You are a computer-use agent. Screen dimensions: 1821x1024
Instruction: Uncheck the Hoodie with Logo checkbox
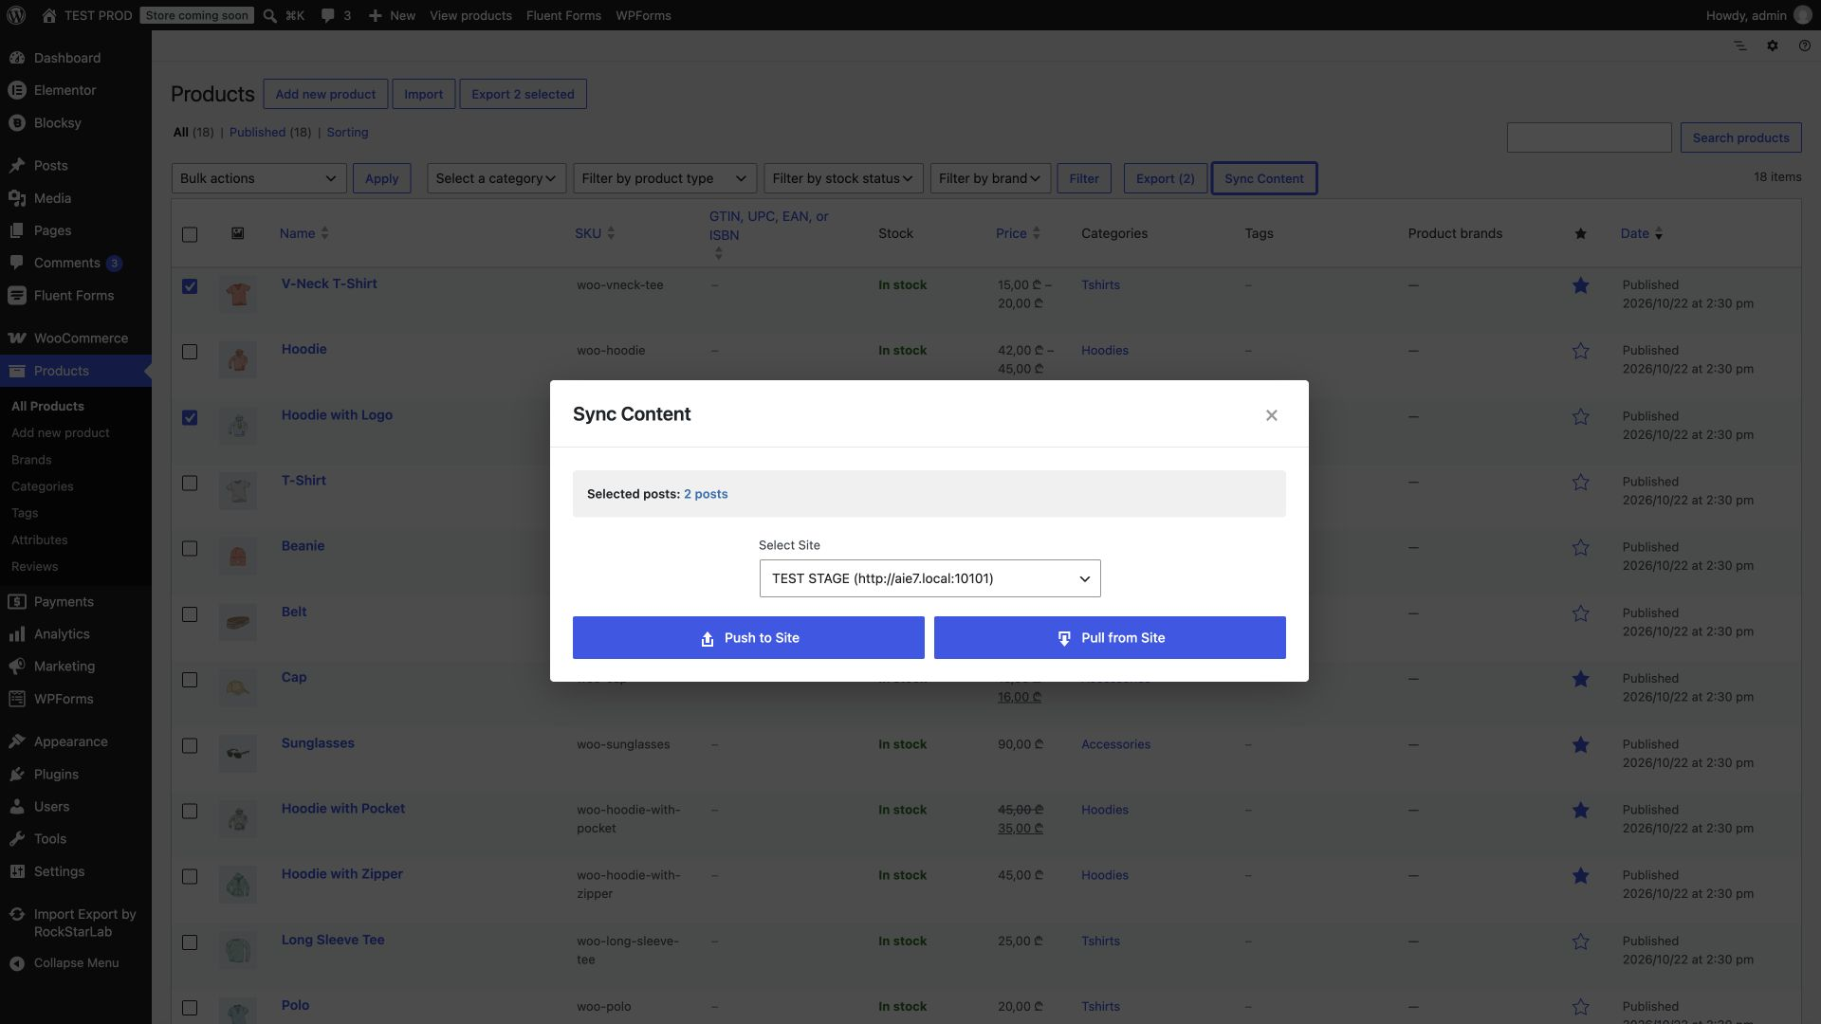pyautogui.click(x=190, y=417)
